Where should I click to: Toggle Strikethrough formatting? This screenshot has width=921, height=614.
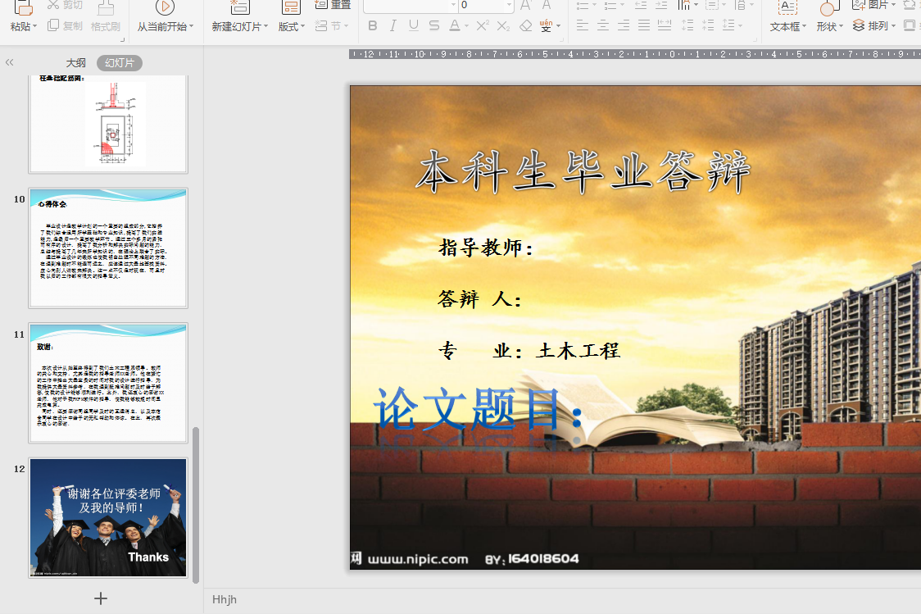(x=434, y=26)
